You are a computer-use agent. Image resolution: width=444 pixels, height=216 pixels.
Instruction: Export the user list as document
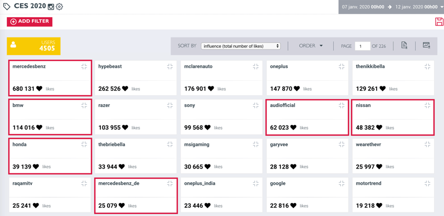(x=404, y=46)
